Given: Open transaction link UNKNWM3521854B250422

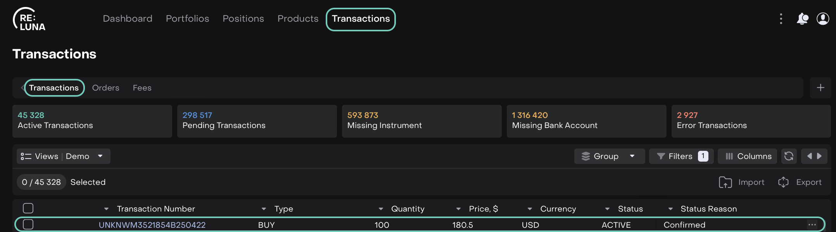Looking at the screenshot, I should (152, 225).
